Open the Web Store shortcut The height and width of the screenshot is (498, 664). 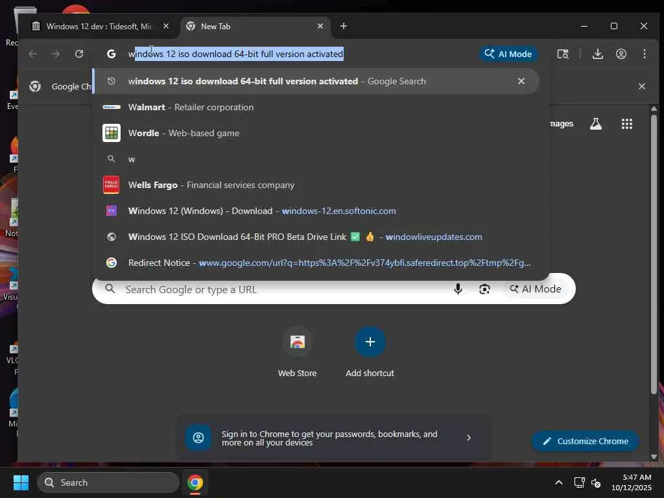click(x=297, y=352)
